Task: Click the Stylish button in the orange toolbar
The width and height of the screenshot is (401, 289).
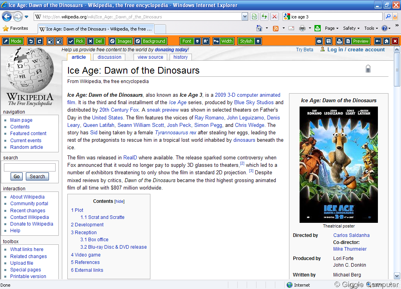Action: pyautogui.click(x=246, y=41)
